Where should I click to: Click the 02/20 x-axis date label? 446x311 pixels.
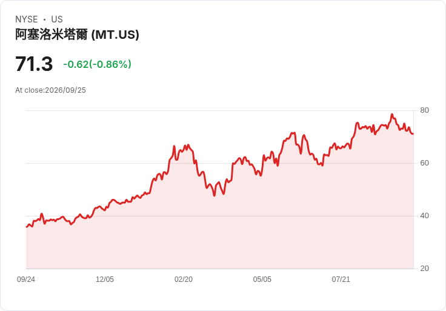point(184,279)
